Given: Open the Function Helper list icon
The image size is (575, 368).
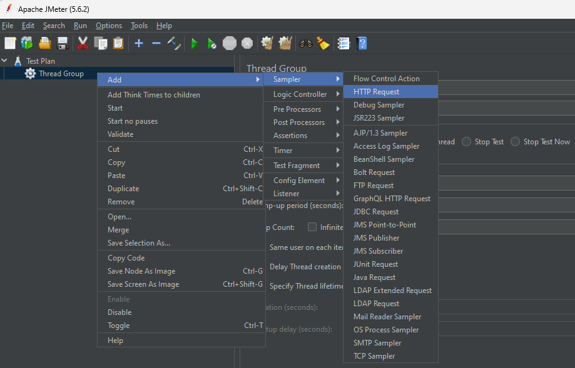Looking at the screenshot, I should coord(343,43).
